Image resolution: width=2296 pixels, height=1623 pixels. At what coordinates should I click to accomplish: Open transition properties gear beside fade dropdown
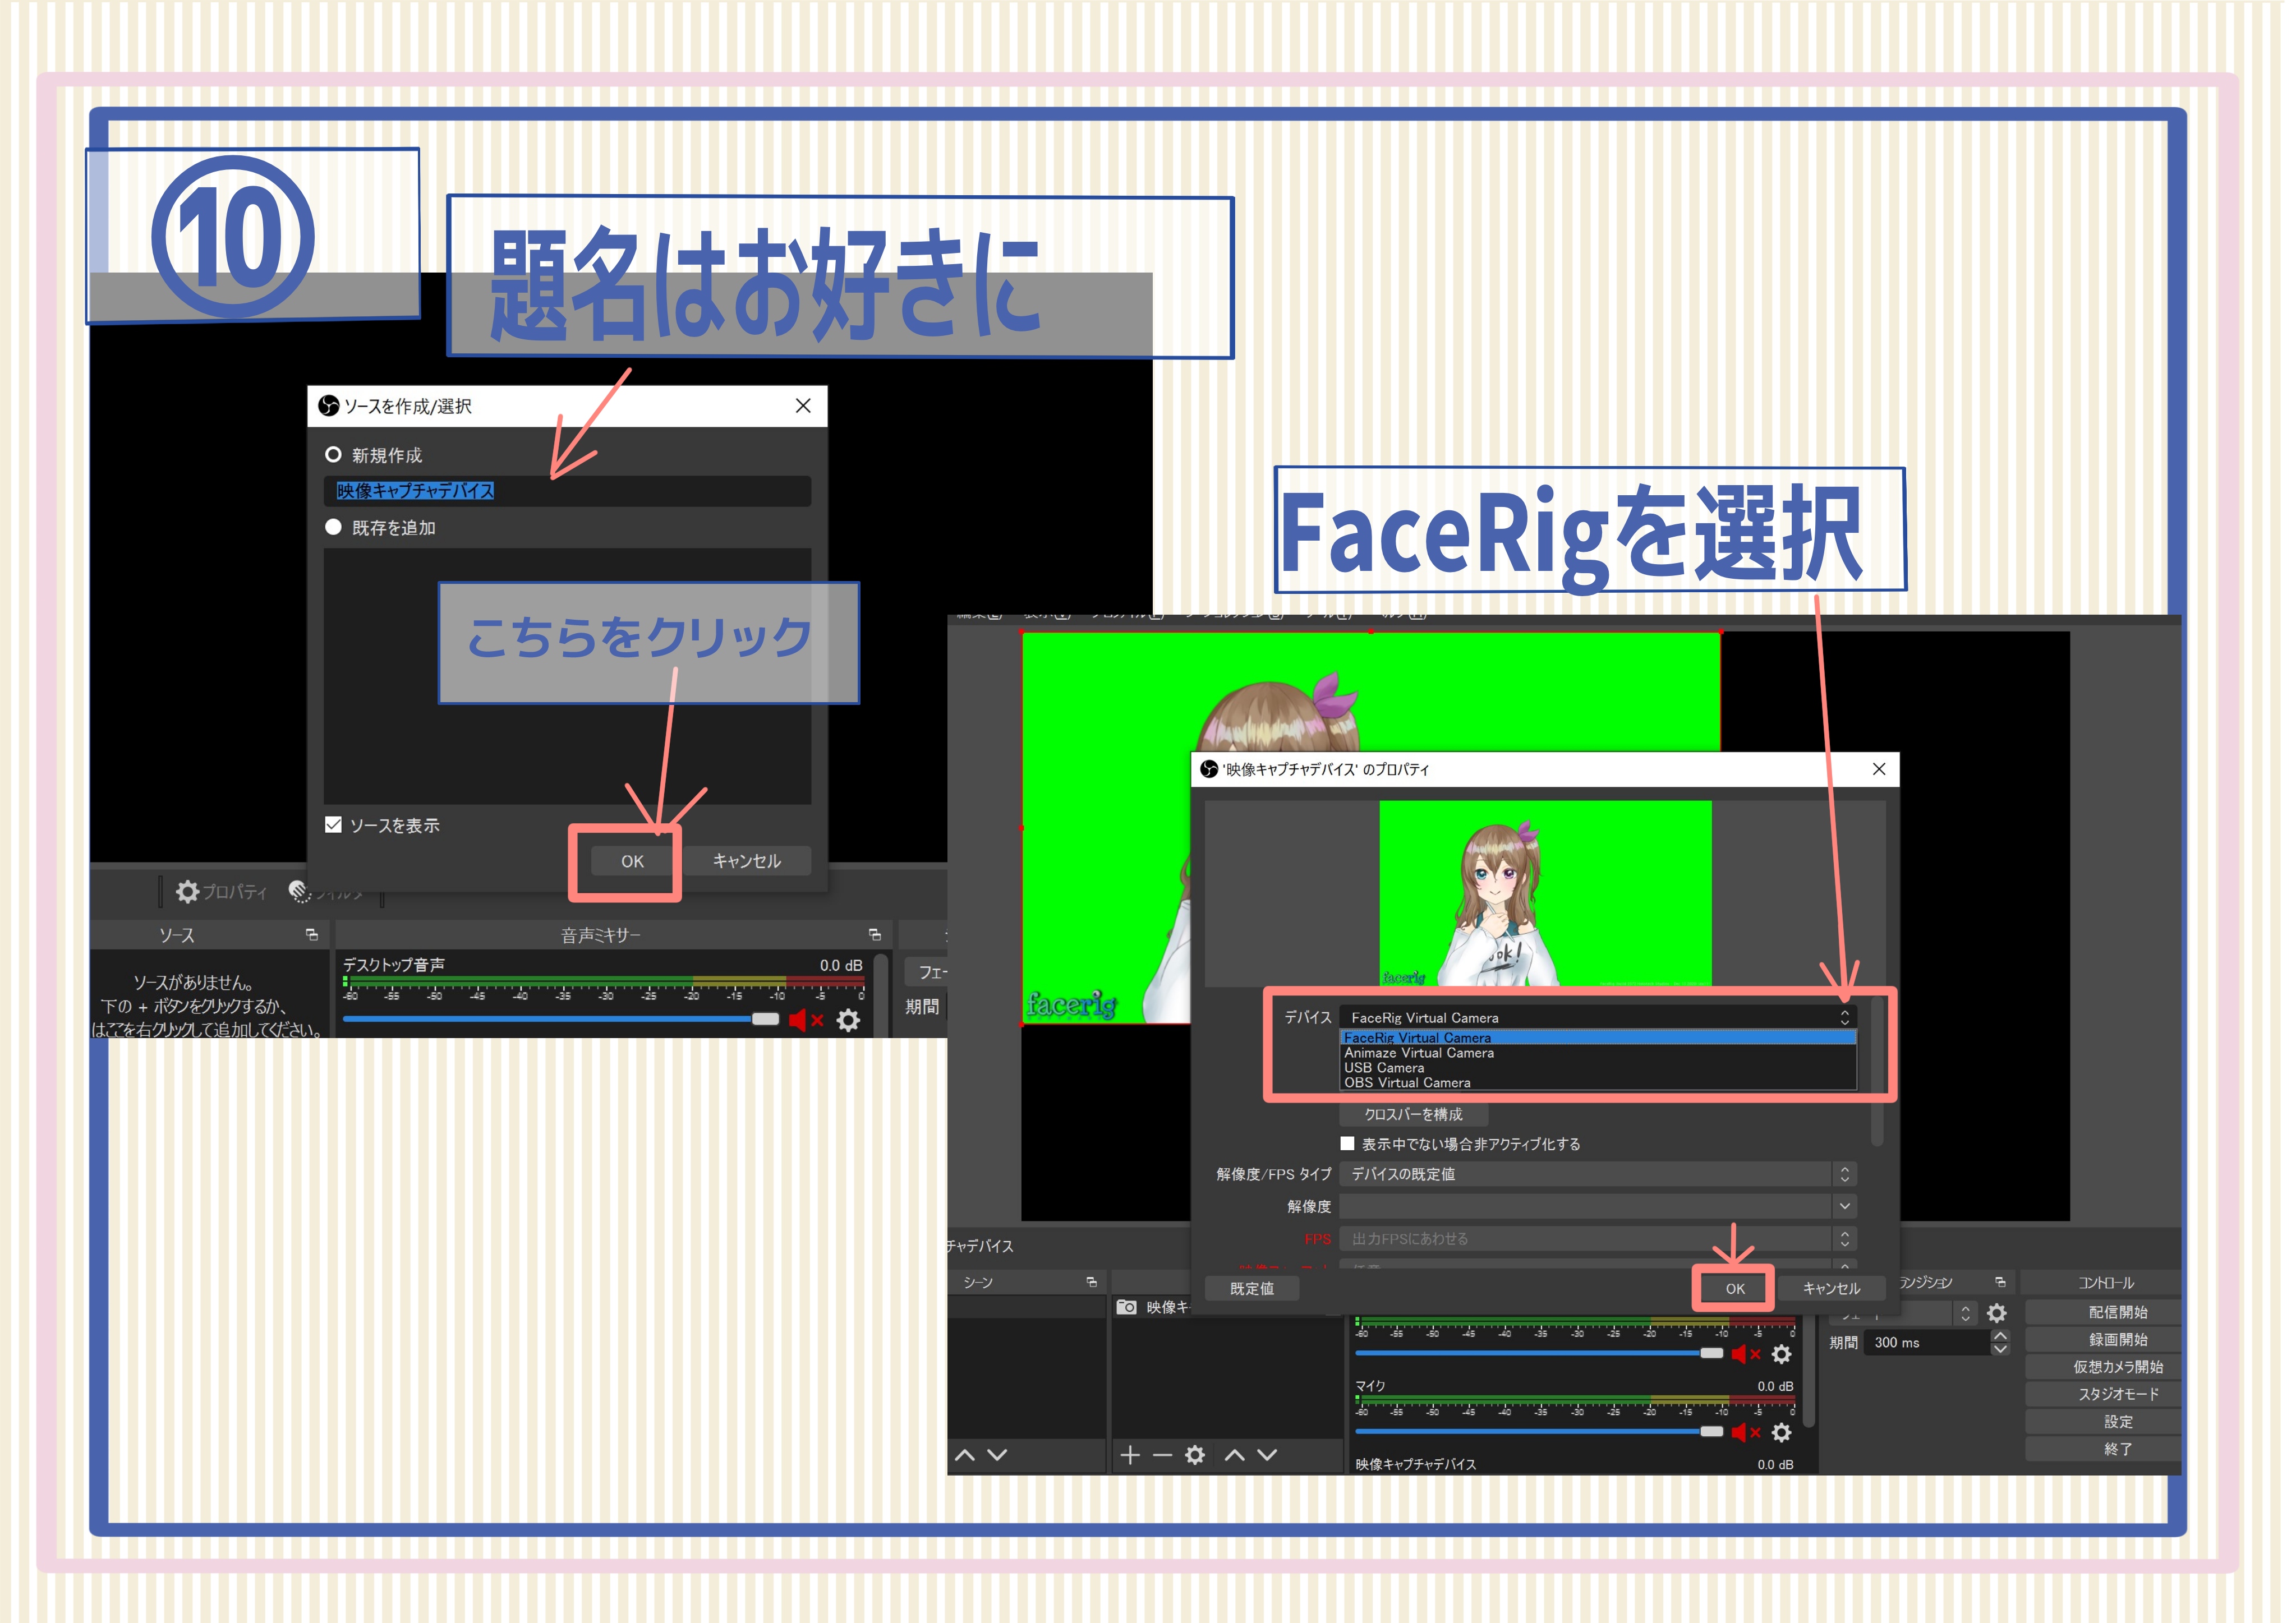click(x=1997, y=1313)
